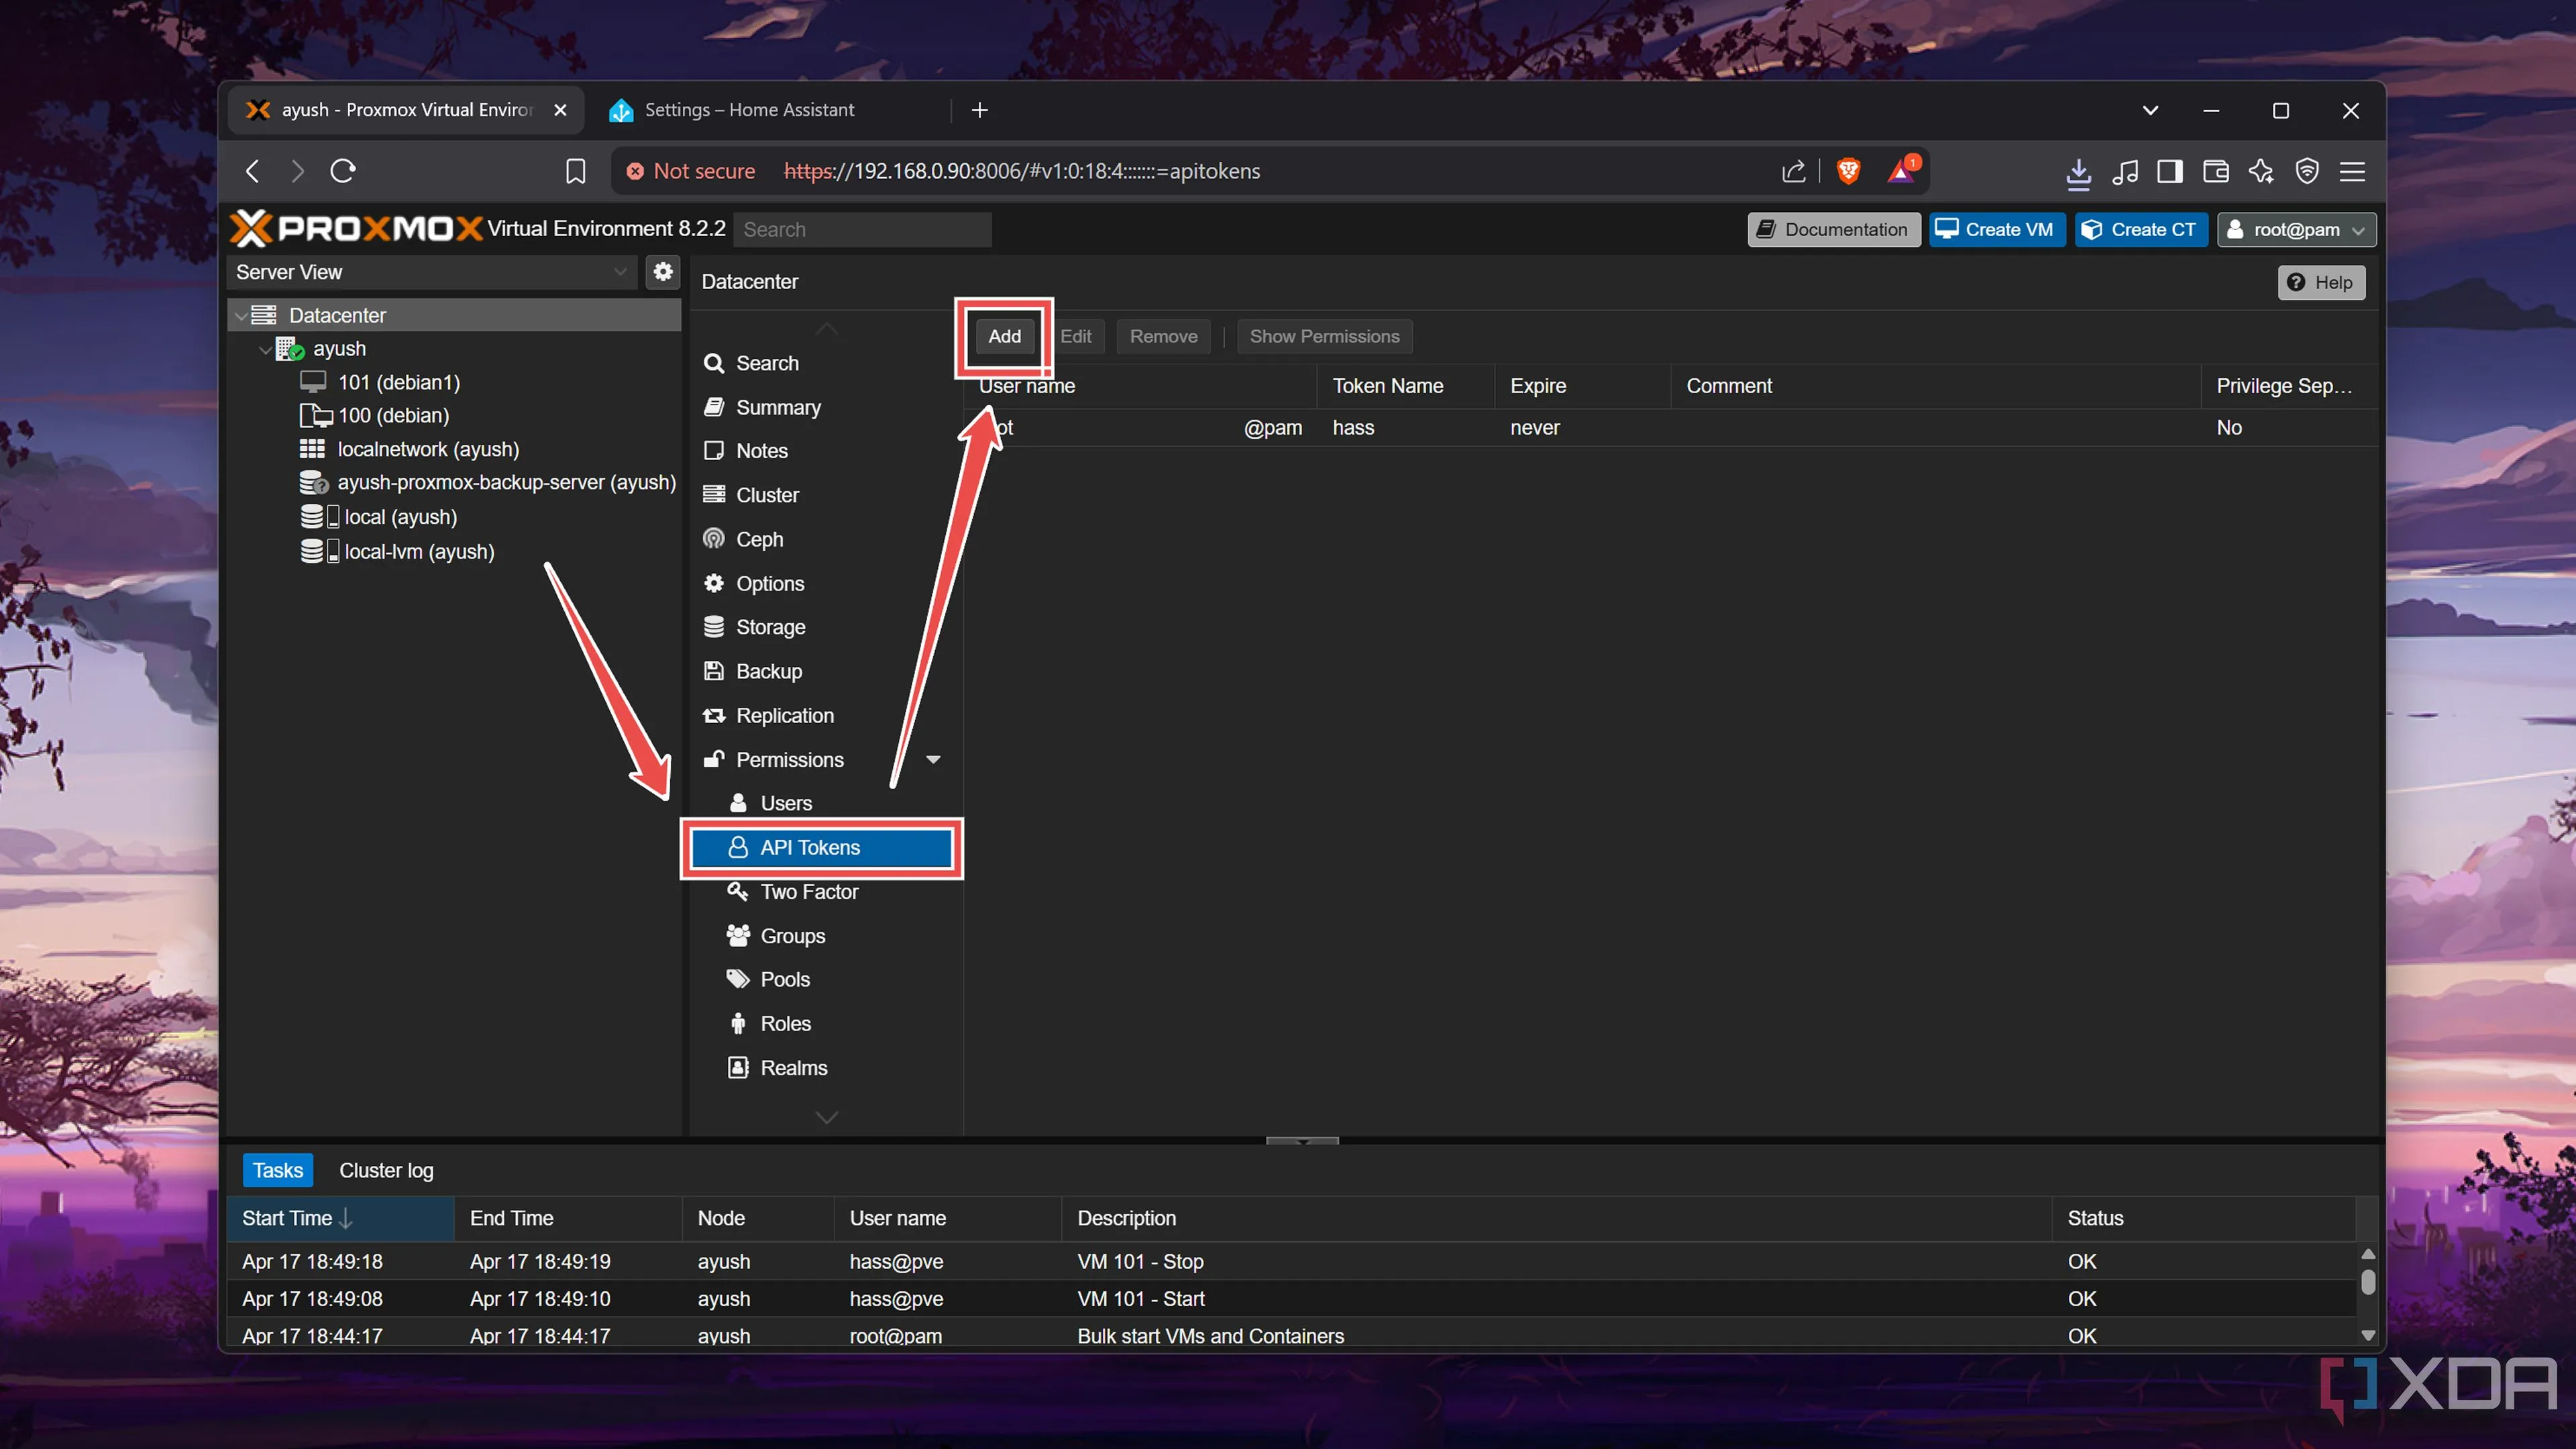
Task: Open the Users permissions page
Action: (x=825, y=803)
